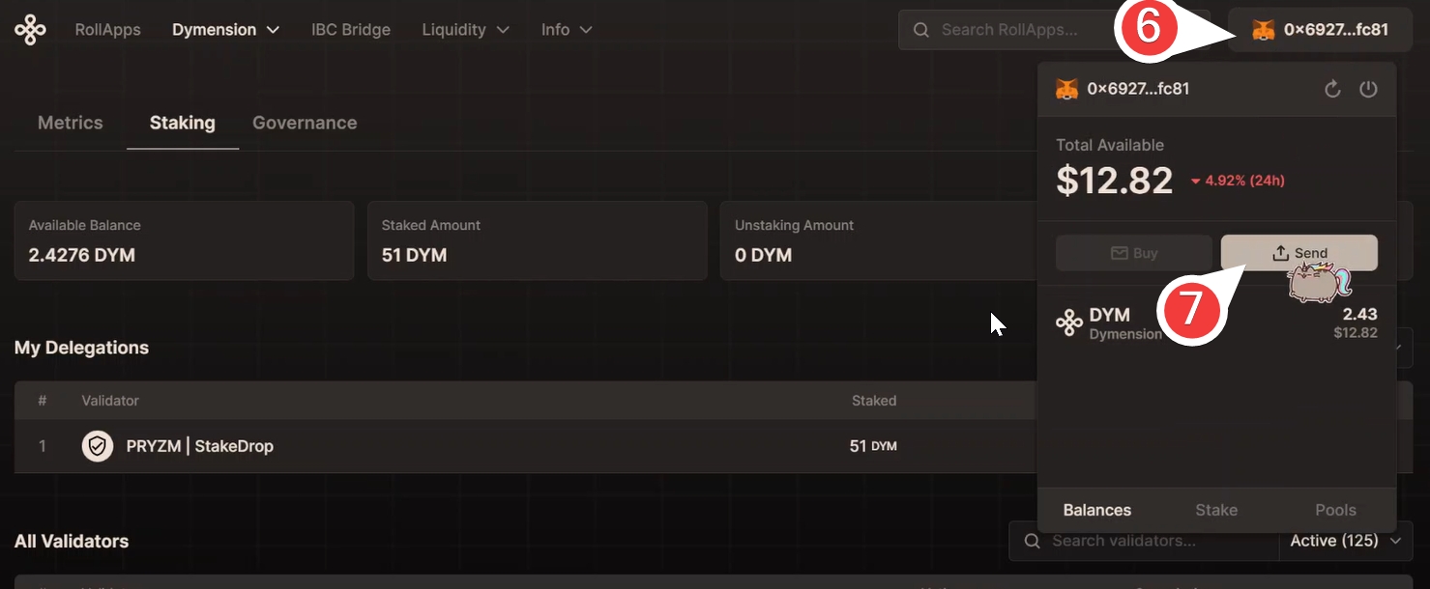Switch to the Stake tab in wallet
Screen dimensions: 1430x589
click(1216, 510)
